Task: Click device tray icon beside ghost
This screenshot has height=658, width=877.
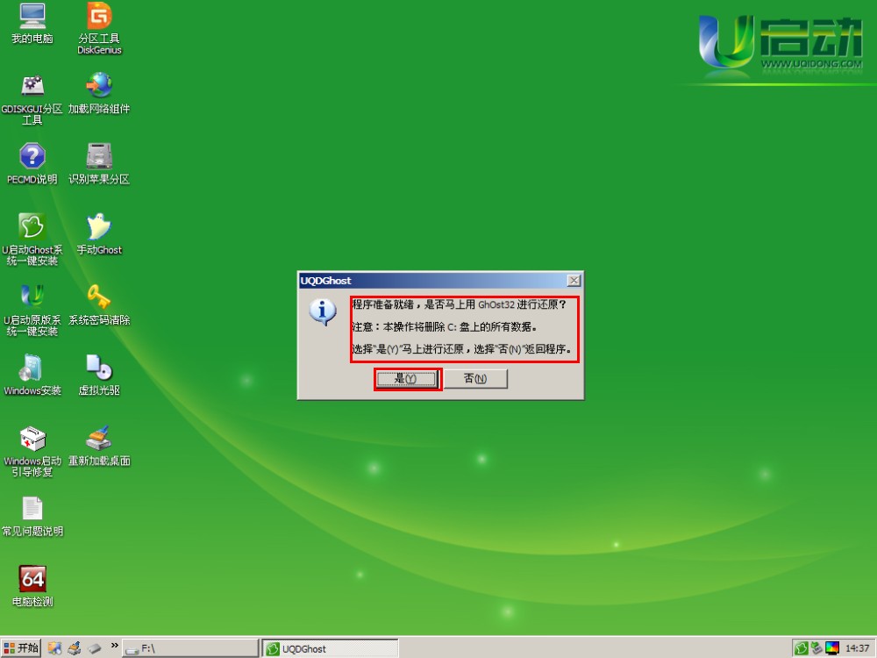Action: coord(816,648)
